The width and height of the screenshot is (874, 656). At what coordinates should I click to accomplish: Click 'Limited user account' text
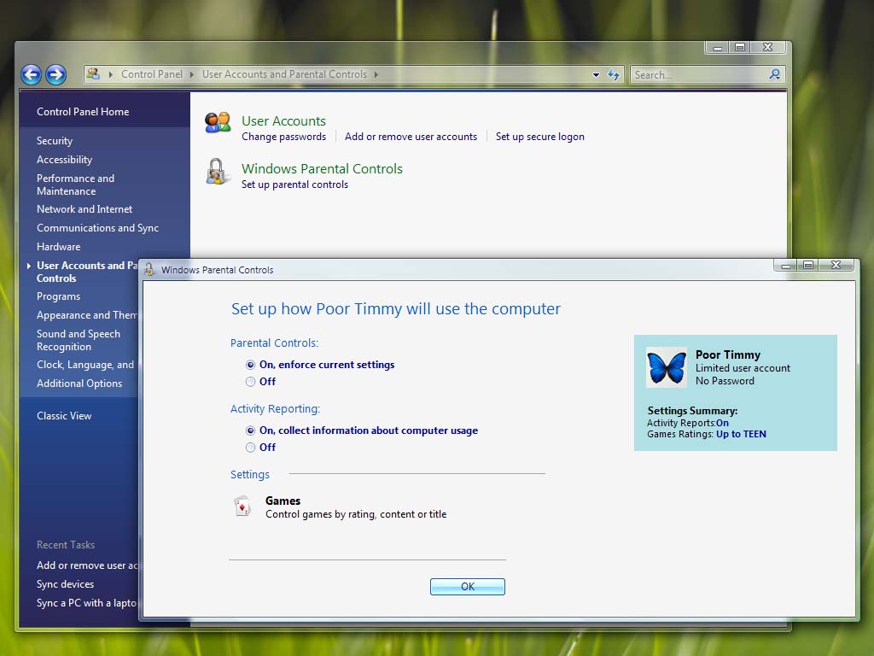click(x=743, y=368)
